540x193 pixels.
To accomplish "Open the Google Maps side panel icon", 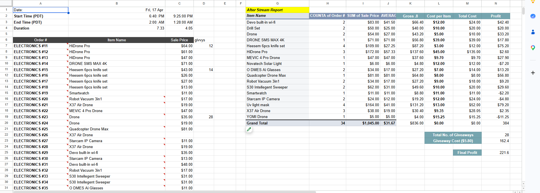I will click(533, 48).
